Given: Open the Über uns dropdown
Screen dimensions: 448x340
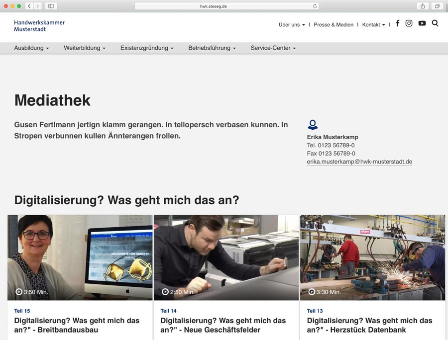Looking at the screenshot, I should click(292, 25).
